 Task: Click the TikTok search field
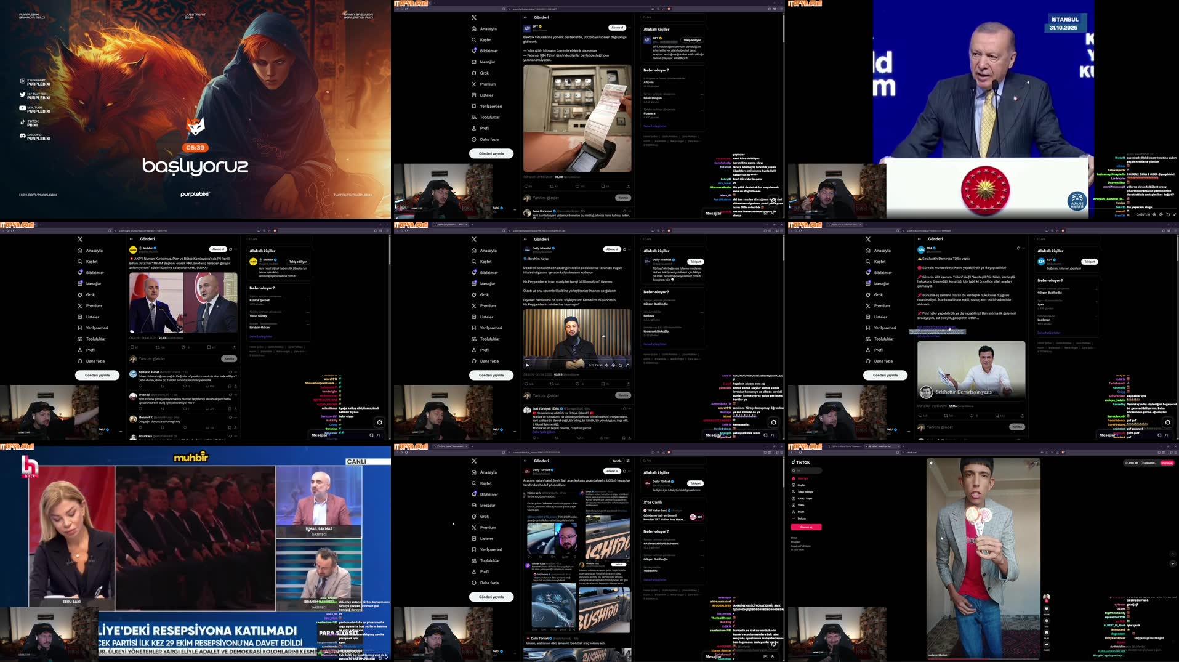pyautogui.click(x=807, y=470)
